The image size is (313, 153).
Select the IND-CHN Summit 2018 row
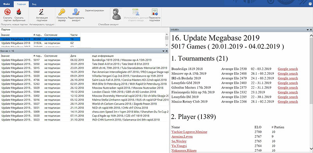tap(85, 120)
